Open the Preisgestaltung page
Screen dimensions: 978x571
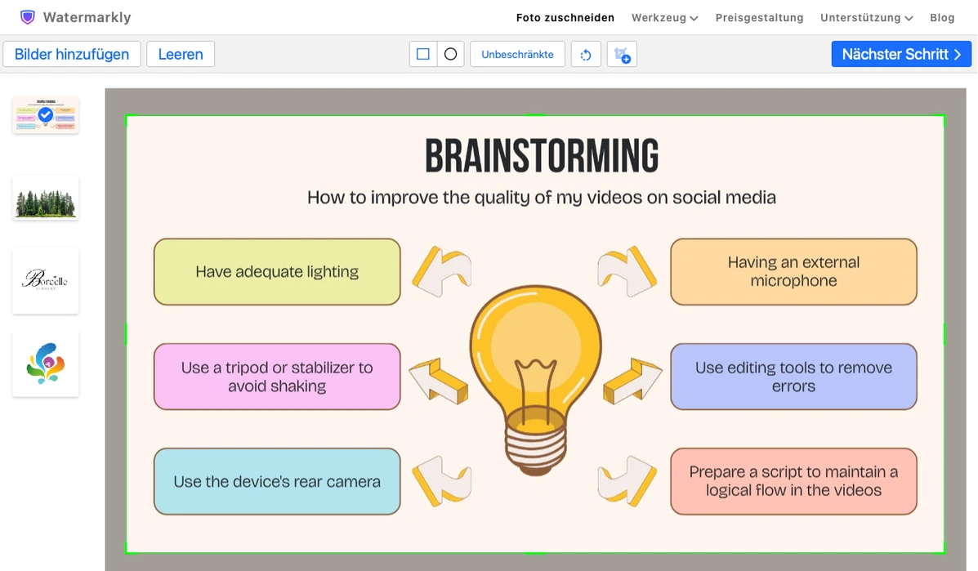pyautogui.click(x=759, y=17)
